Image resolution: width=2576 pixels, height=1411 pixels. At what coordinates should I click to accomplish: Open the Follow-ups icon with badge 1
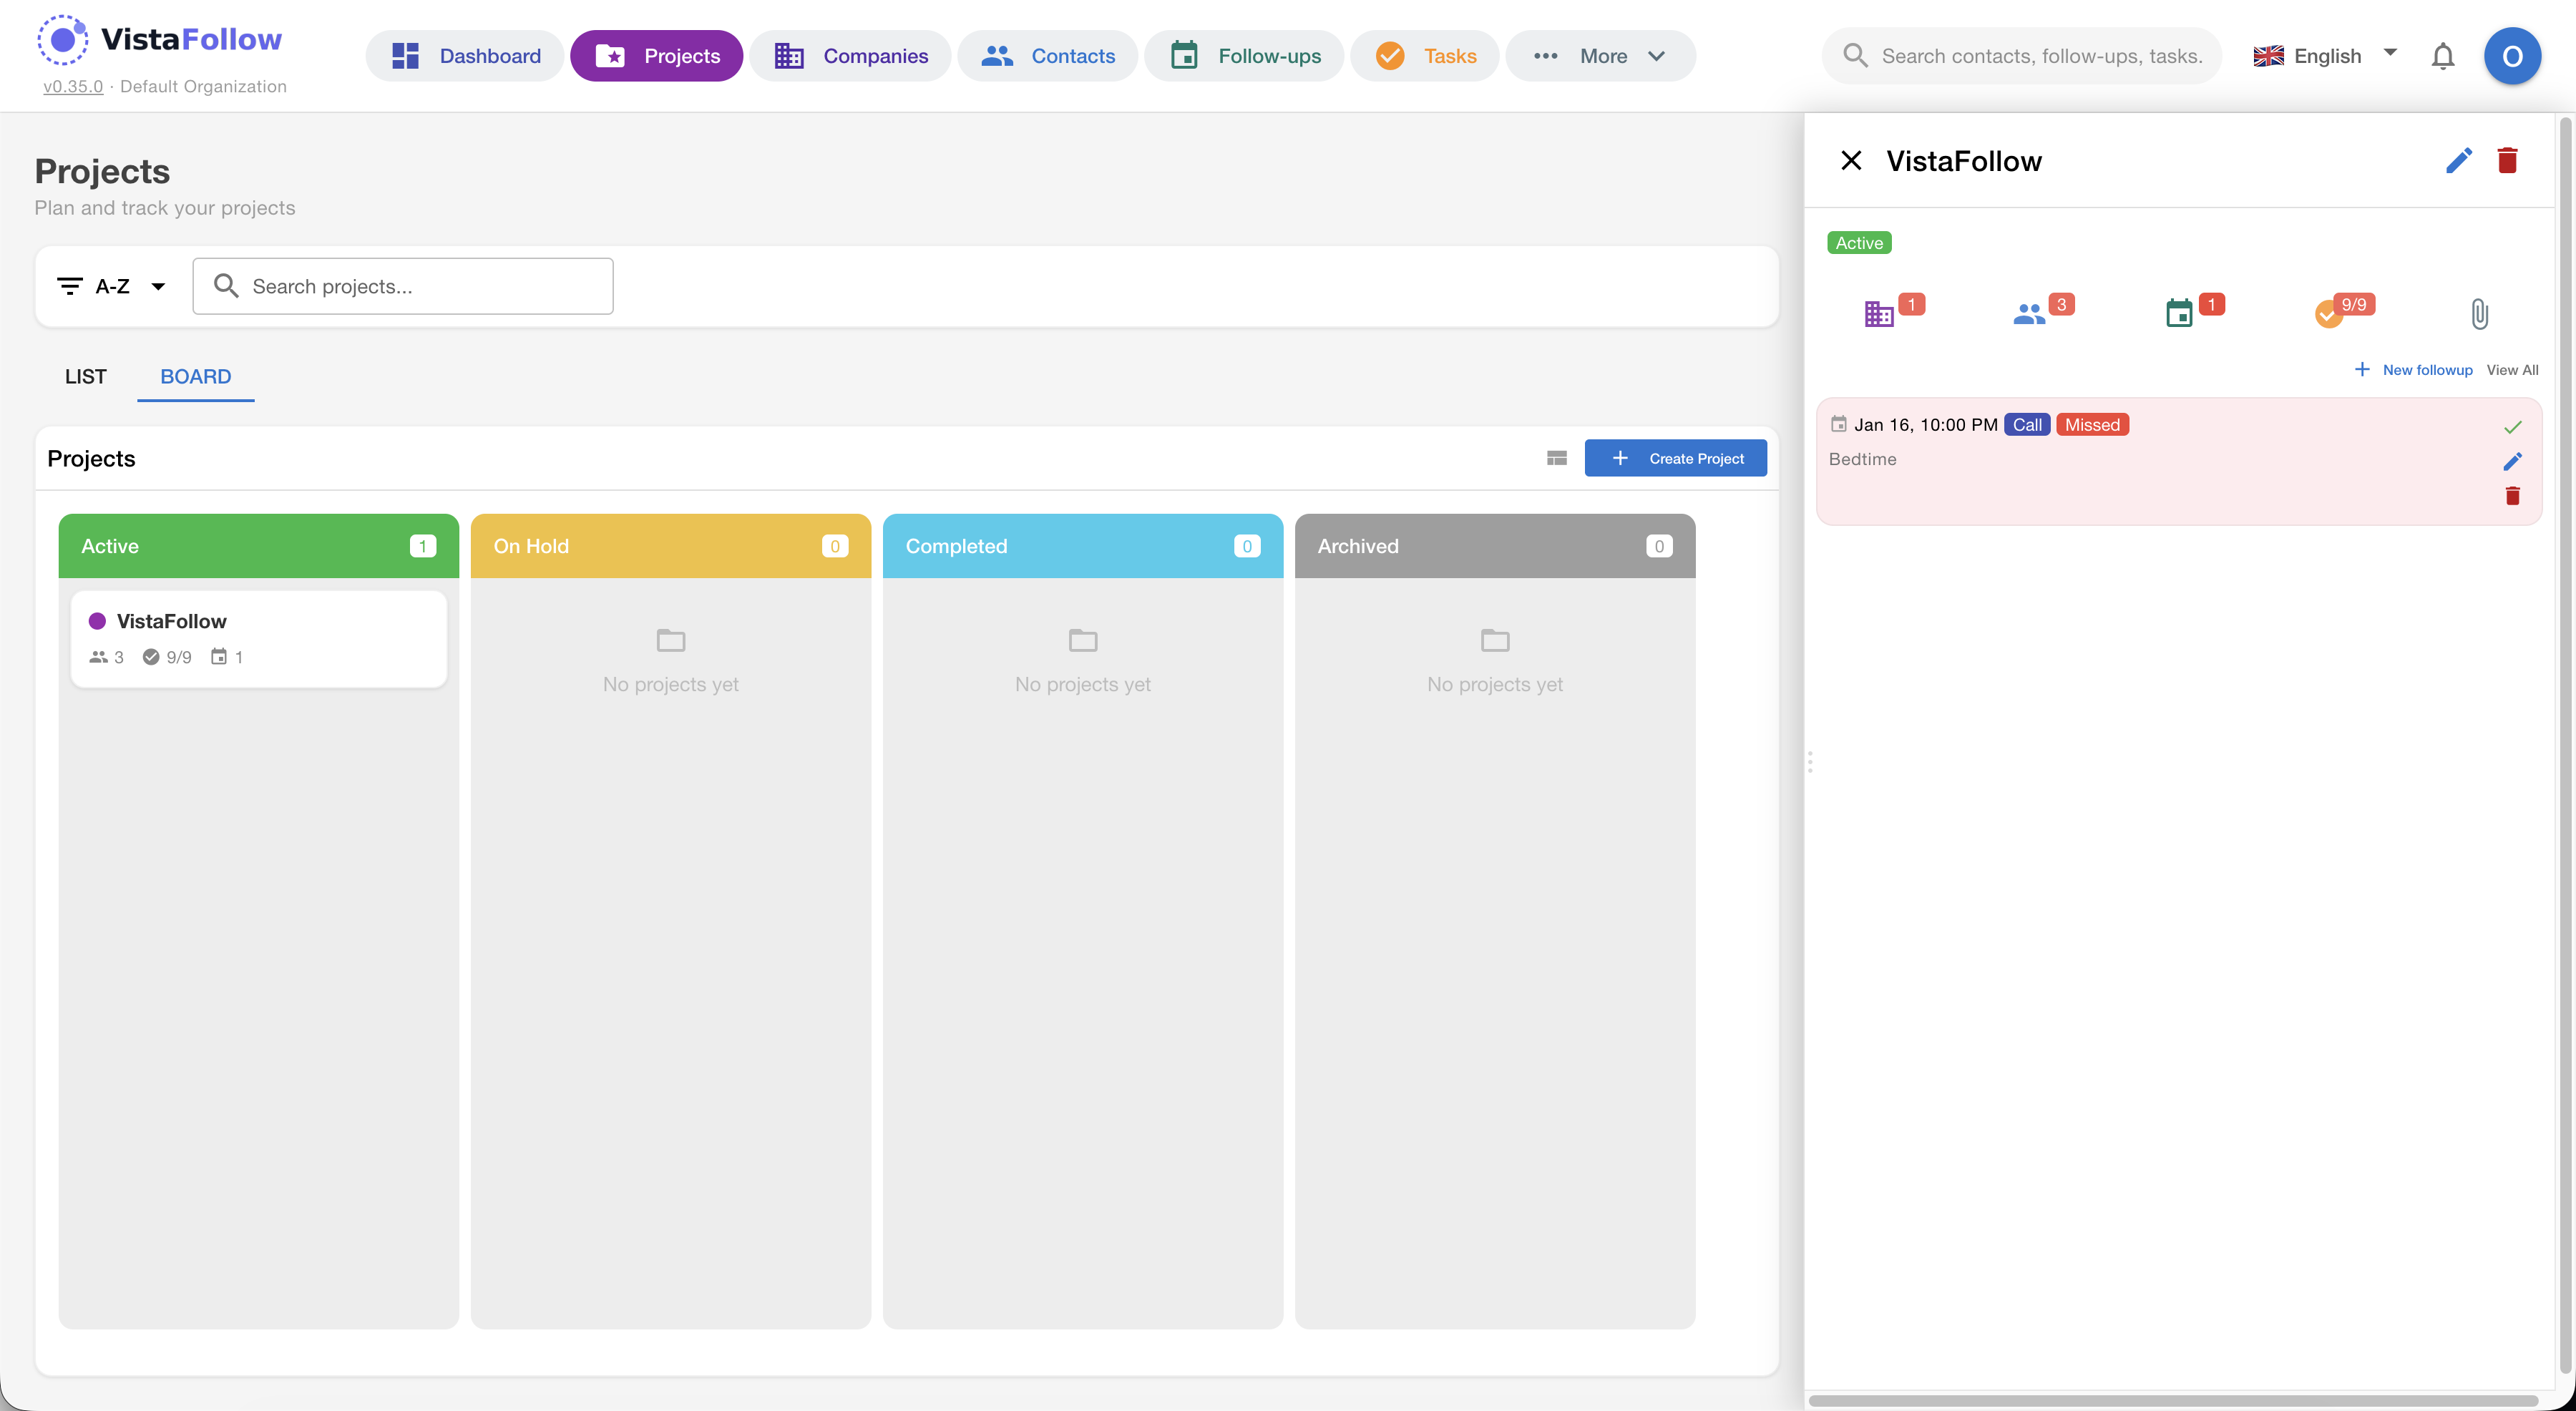pyautogui.click(x=2181, y=312)
